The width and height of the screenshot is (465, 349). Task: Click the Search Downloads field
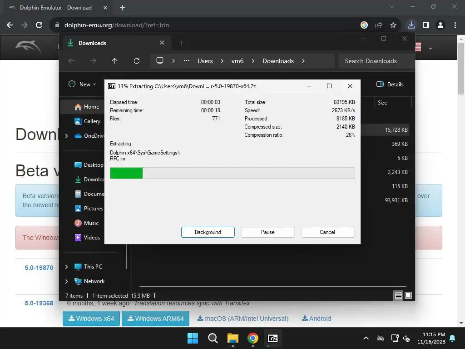(376, 61)
